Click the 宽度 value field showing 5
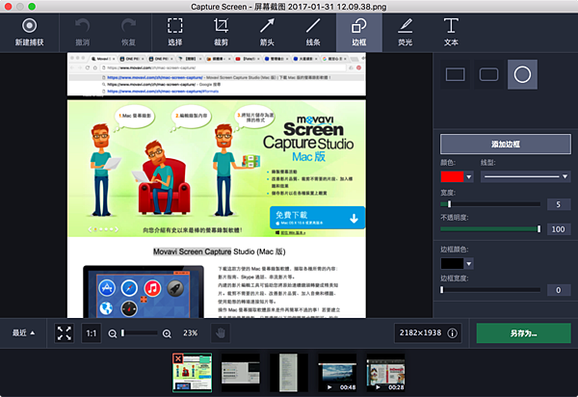 [559, 204]
